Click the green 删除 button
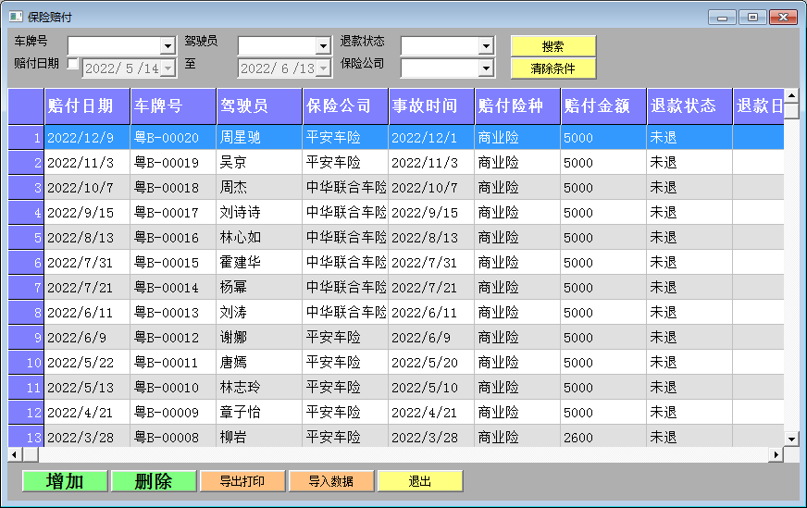 click(154, 481)
